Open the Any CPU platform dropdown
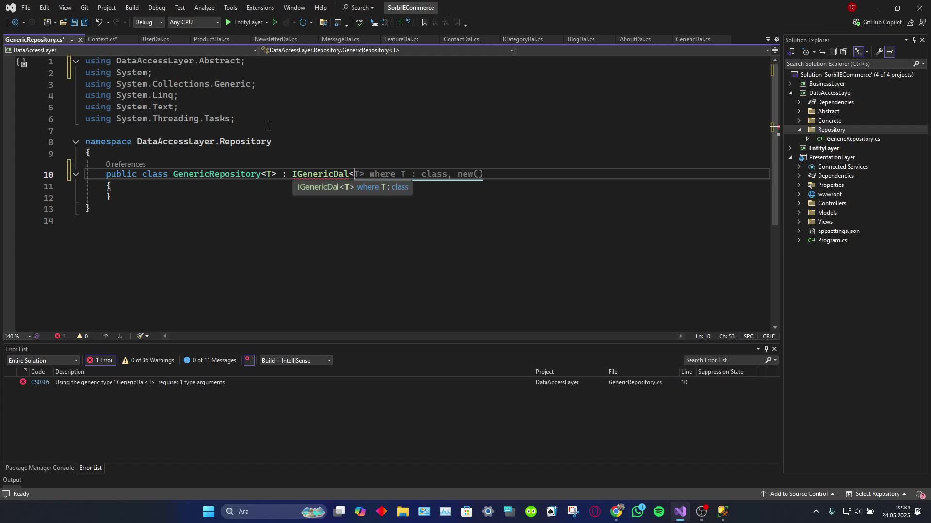 [194, 22]
